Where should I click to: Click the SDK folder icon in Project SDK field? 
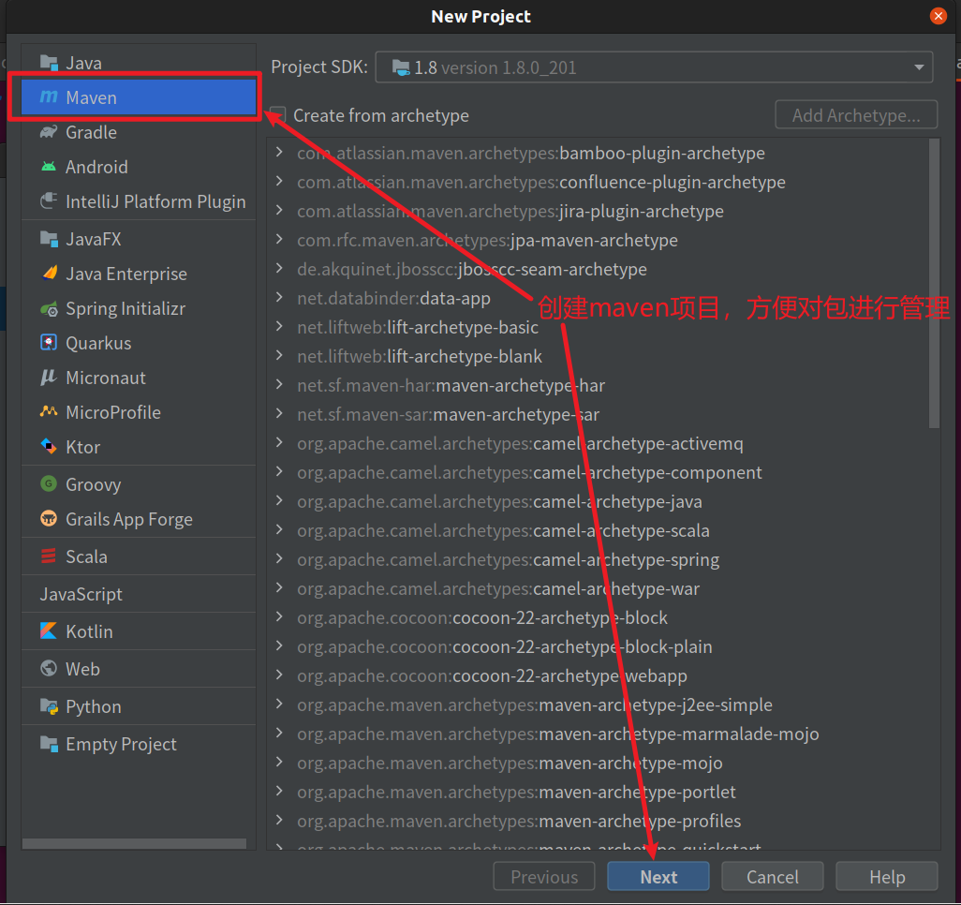[401, 67]
